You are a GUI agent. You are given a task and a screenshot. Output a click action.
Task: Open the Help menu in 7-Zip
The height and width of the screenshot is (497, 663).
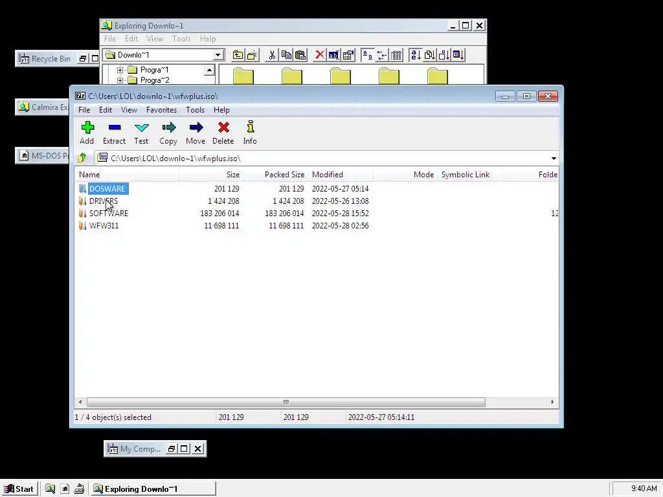click(221, 110)
